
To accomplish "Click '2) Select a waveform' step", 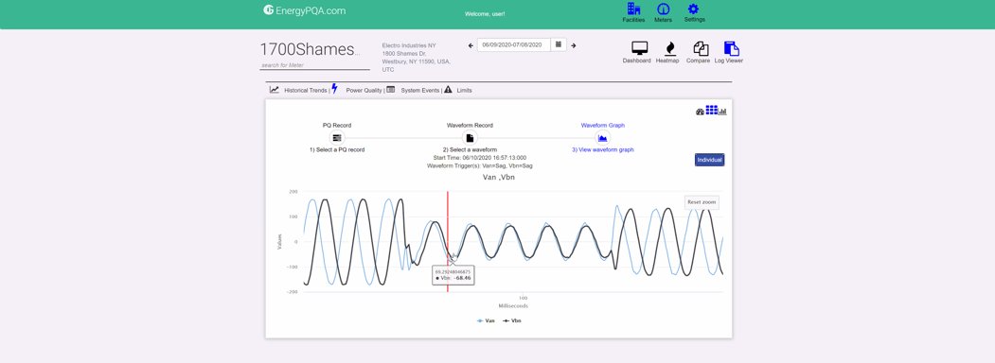I will coord(470,150).
